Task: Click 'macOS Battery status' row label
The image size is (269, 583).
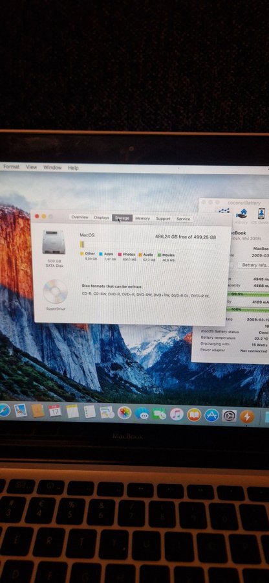Action: [x=220, y=332]
